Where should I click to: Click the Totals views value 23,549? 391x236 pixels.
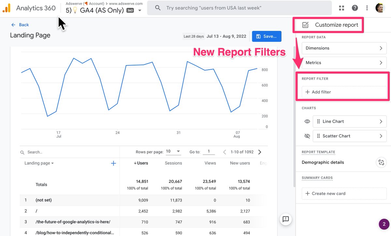pyautogui.click(x=210, y=181)
